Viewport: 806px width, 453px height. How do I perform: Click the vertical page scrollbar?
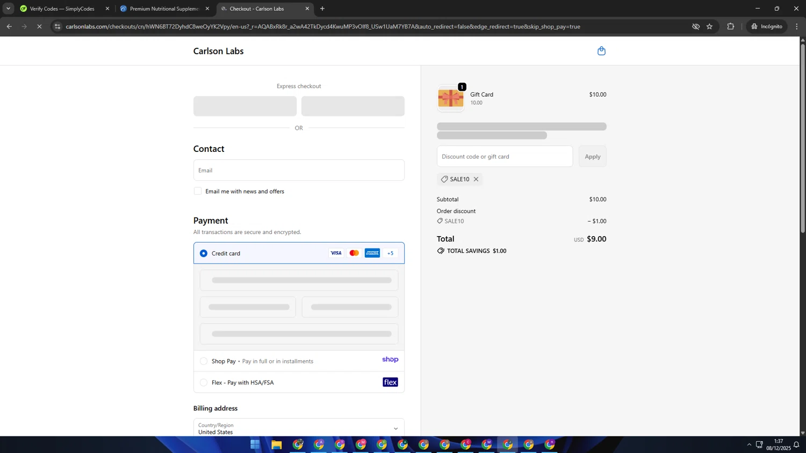803,138
